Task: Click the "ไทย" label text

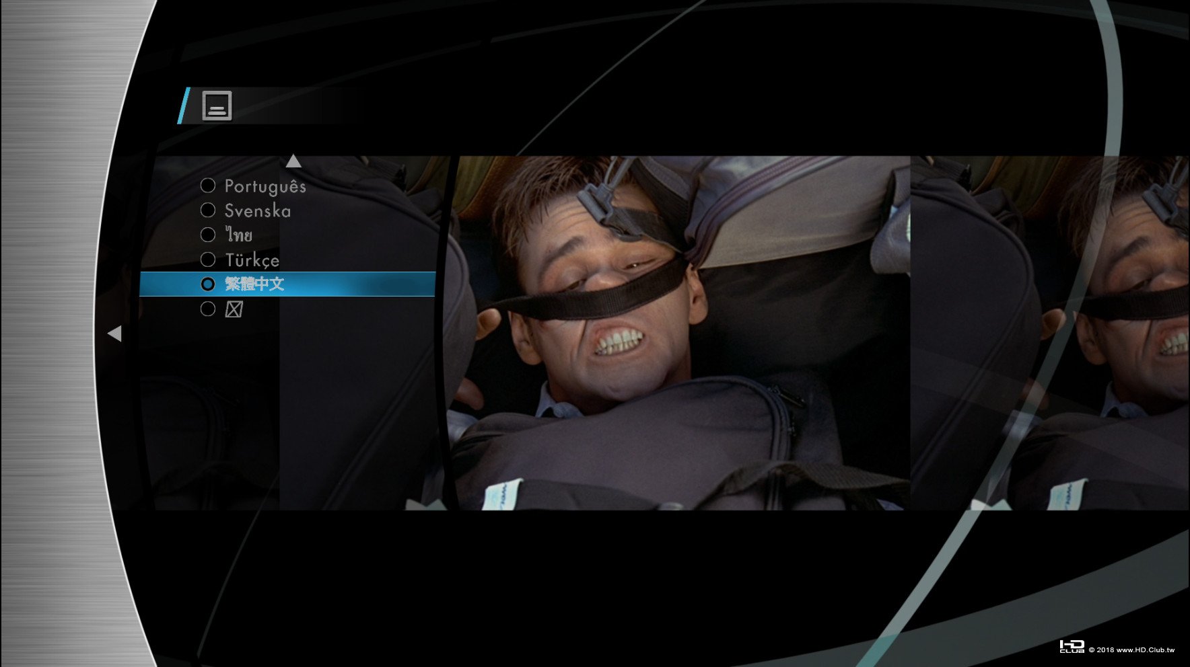Action: (239, 235)
